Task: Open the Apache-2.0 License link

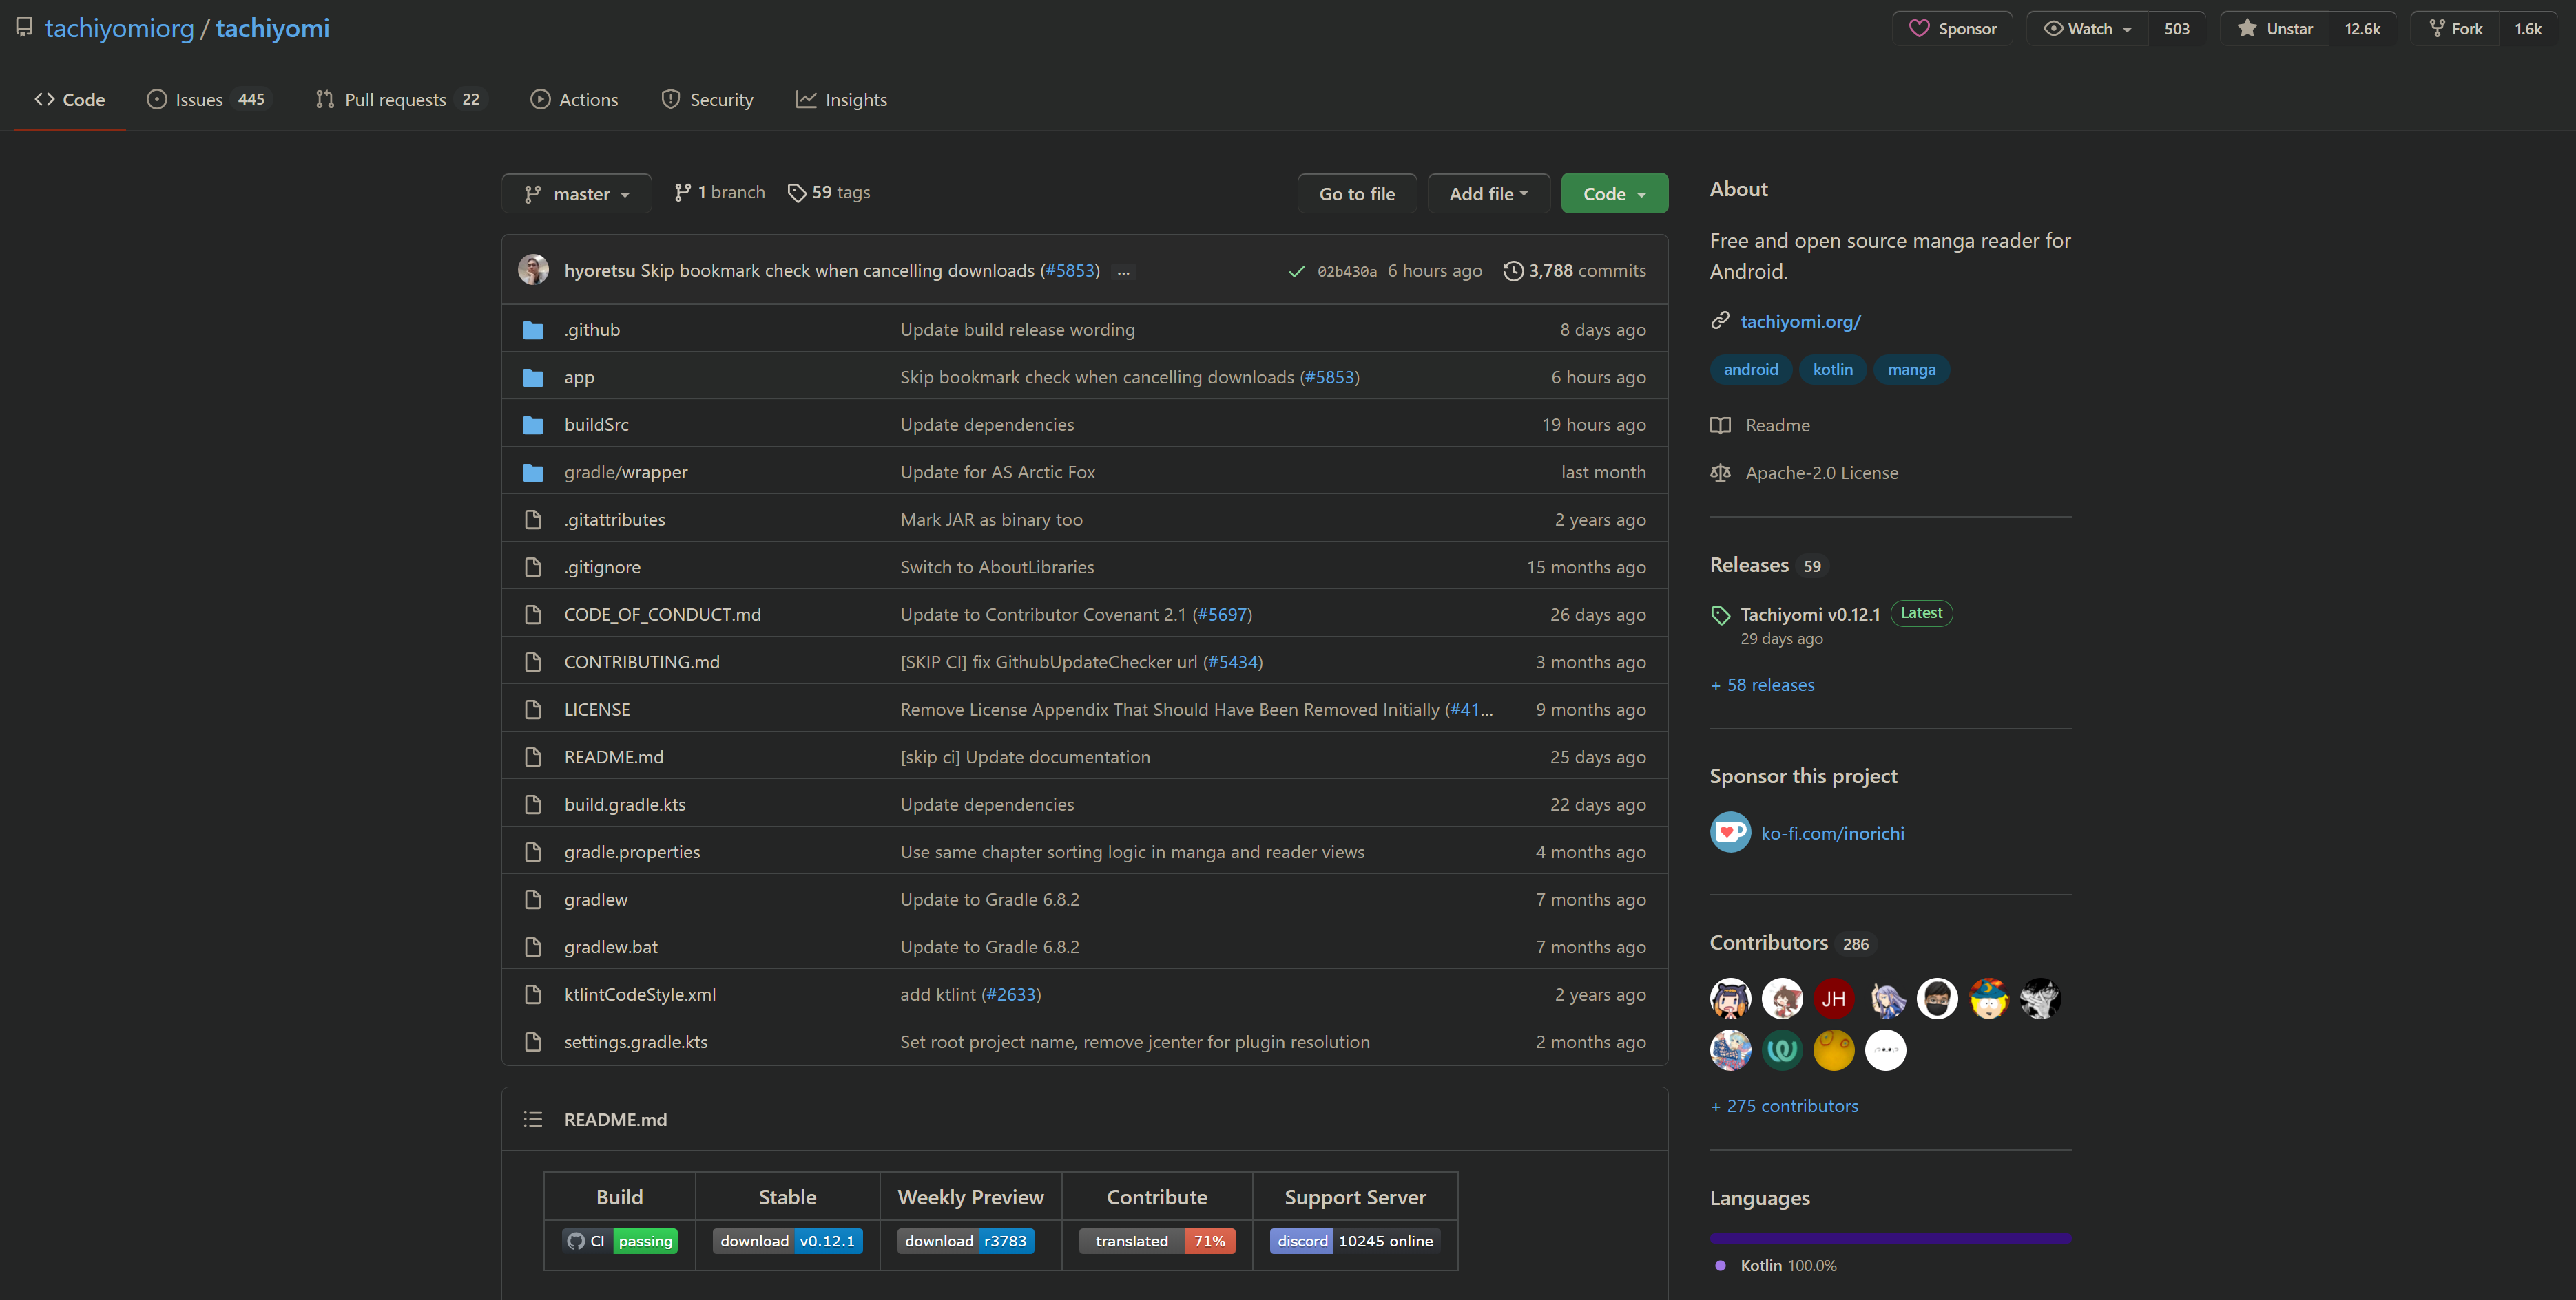Action: pos(1822,473)
